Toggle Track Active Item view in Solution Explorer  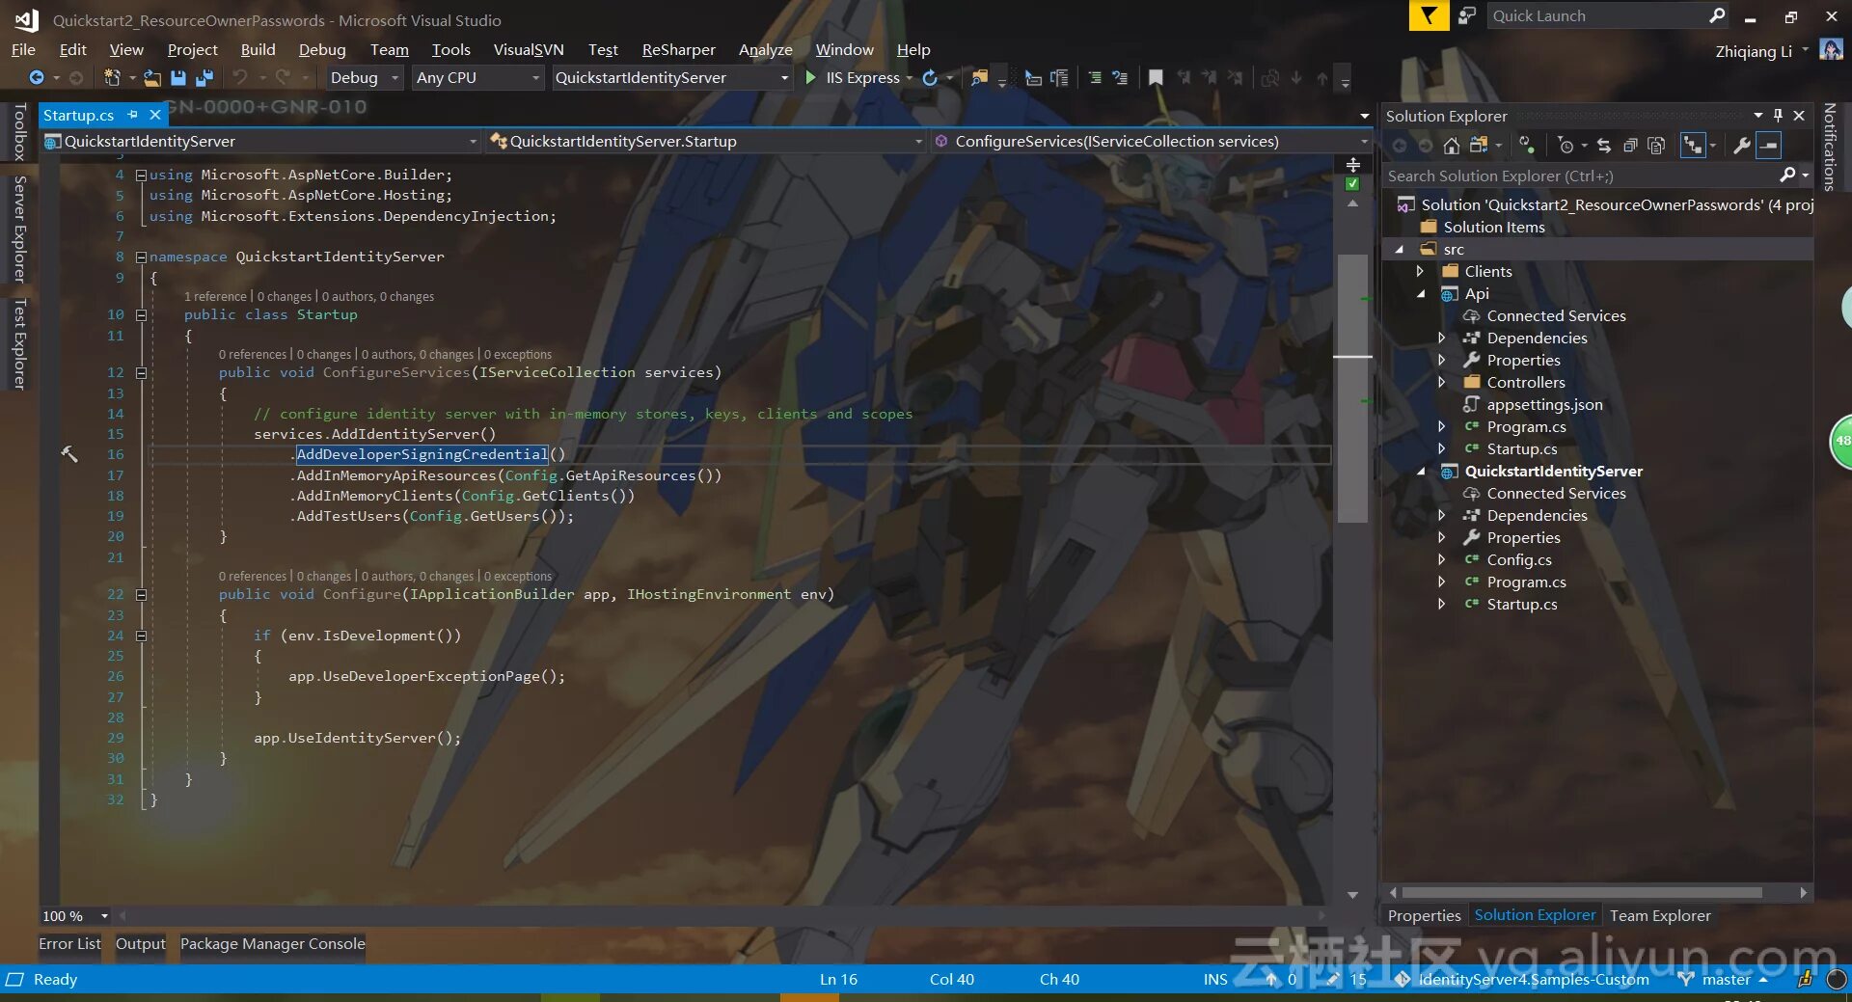click(x=1693, y=146)
